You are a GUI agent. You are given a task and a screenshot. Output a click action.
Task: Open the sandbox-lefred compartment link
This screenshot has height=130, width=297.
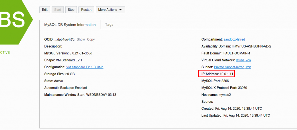[234, 39]
